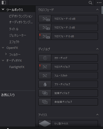Collapse the アイリス section
The height and width of the screenshot is (129, 103).
click(97, 115)
